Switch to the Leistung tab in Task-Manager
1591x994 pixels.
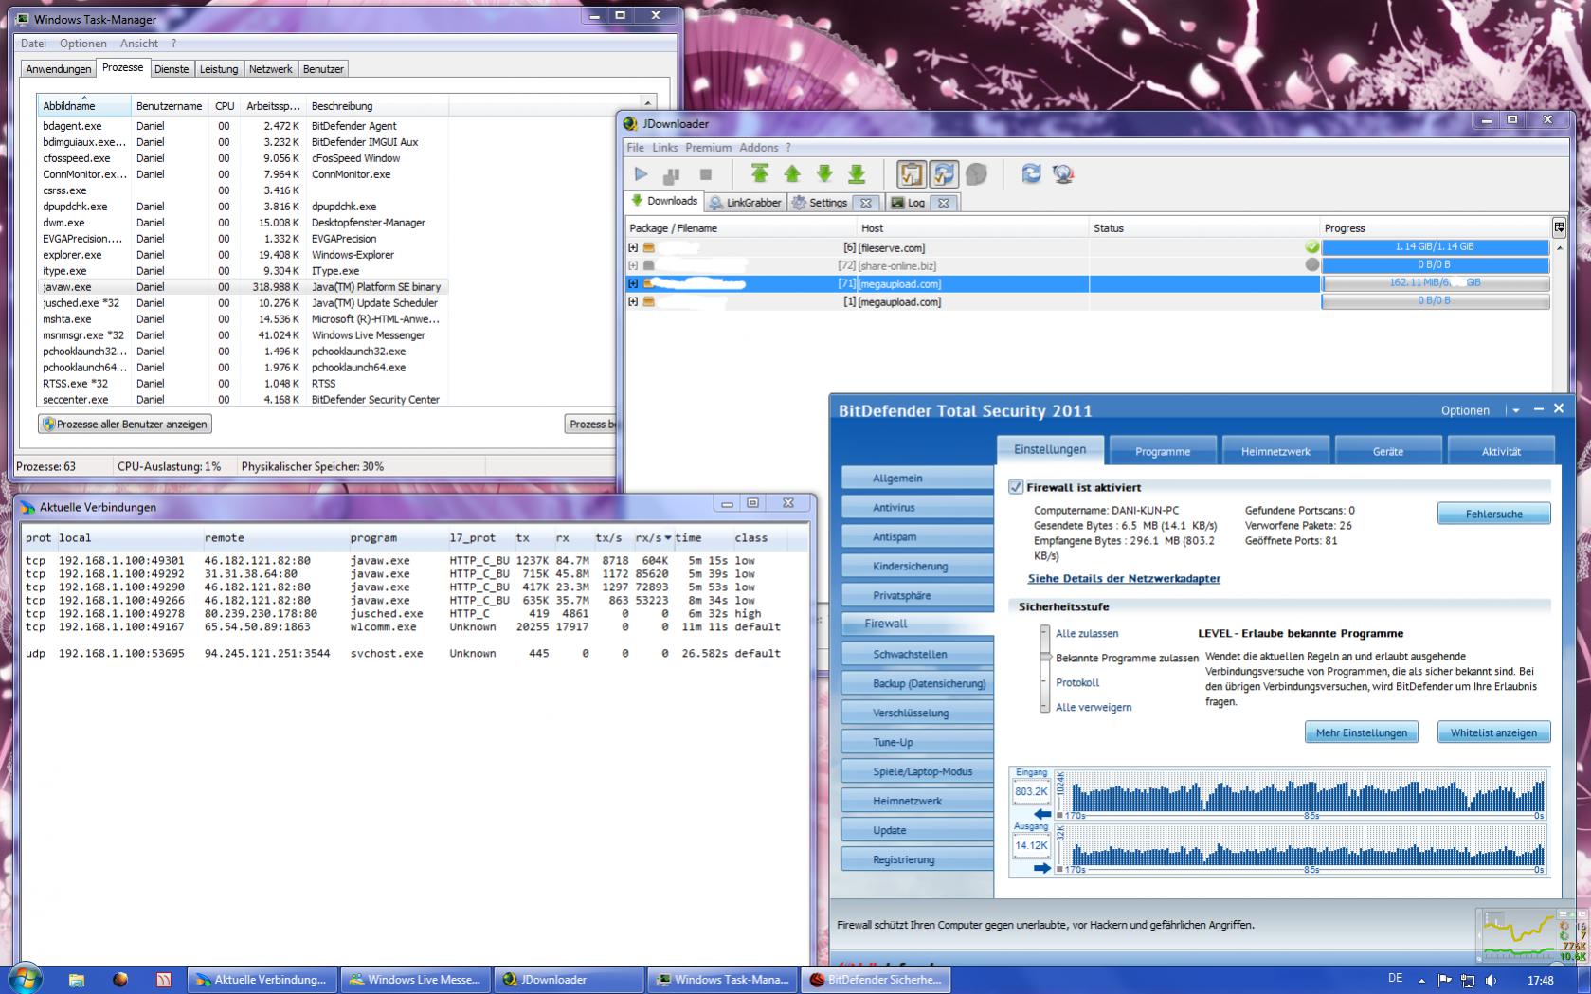tap(219, 69)
